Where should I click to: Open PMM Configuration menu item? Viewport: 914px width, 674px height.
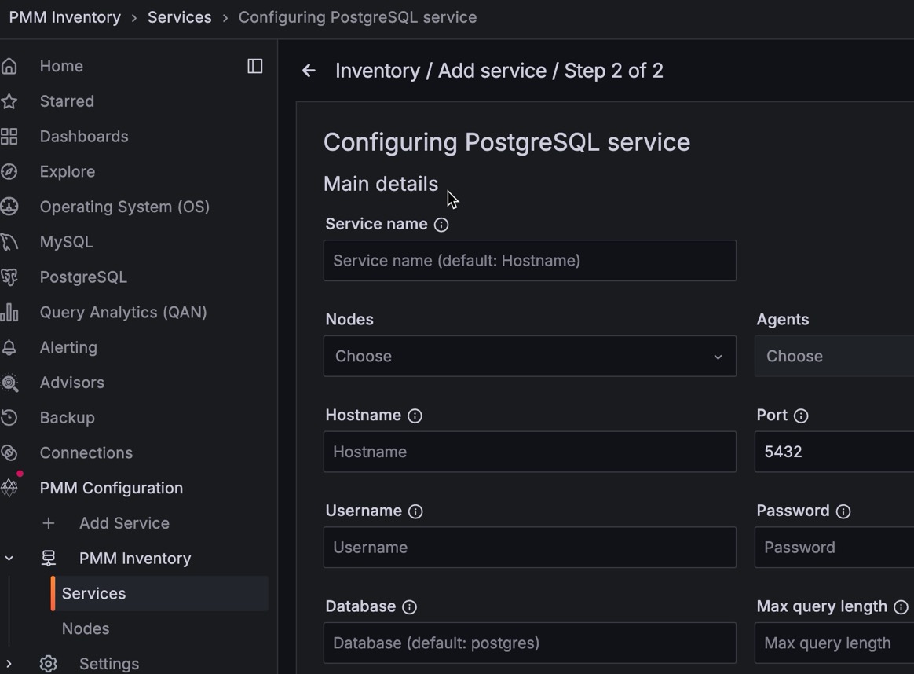click(112, 488)
